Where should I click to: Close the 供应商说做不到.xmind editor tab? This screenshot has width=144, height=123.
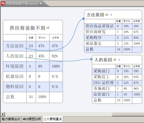pos(41,3)
